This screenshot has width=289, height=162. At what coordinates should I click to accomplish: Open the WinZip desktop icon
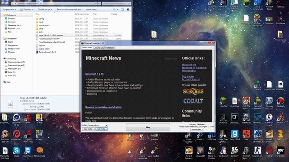(x=39, y=119)
